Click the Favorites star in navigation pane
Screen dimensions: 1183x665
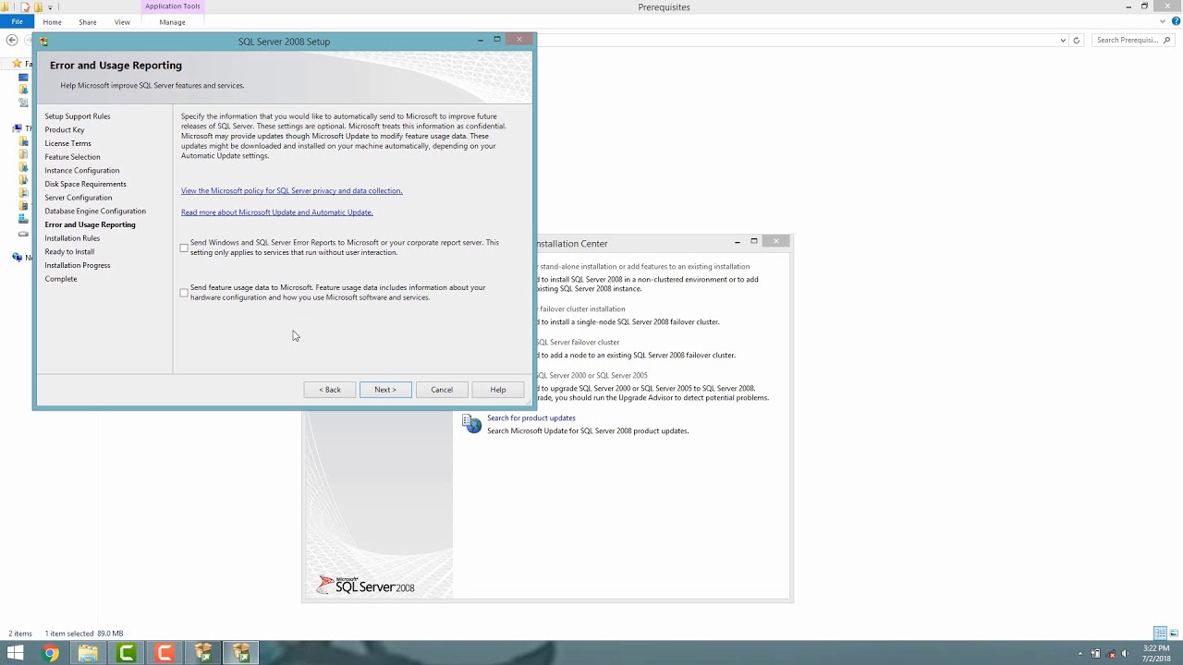coord(17,64)
